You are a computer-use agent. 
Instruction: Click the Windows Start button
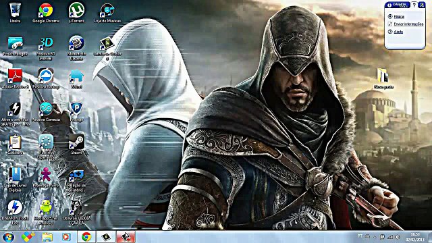point(8,237)
